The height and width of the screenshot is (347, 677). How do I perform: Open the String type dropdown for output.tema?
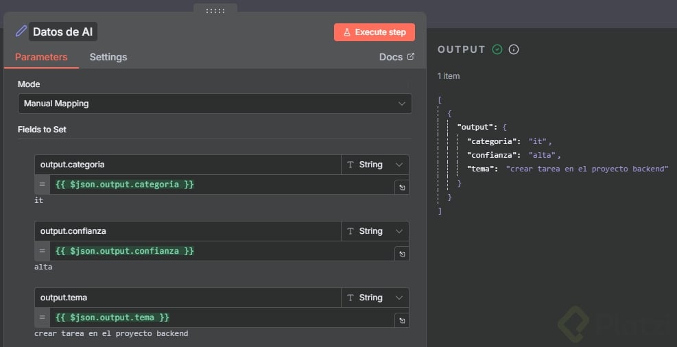click(x=375, y=298)
